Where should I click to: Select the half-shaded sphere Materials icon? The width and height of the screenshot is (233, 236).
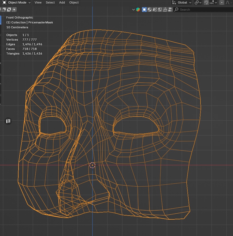(150, 10)
